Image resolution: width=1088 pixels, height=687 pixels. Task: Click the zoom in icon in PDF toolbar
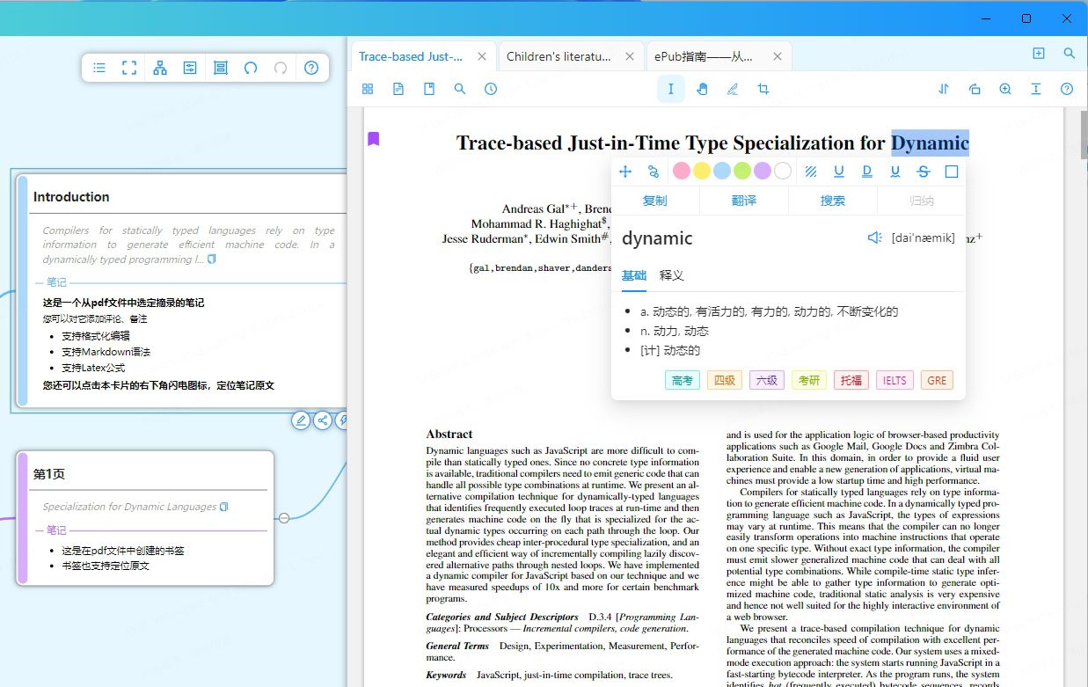tap(1005, 89)
